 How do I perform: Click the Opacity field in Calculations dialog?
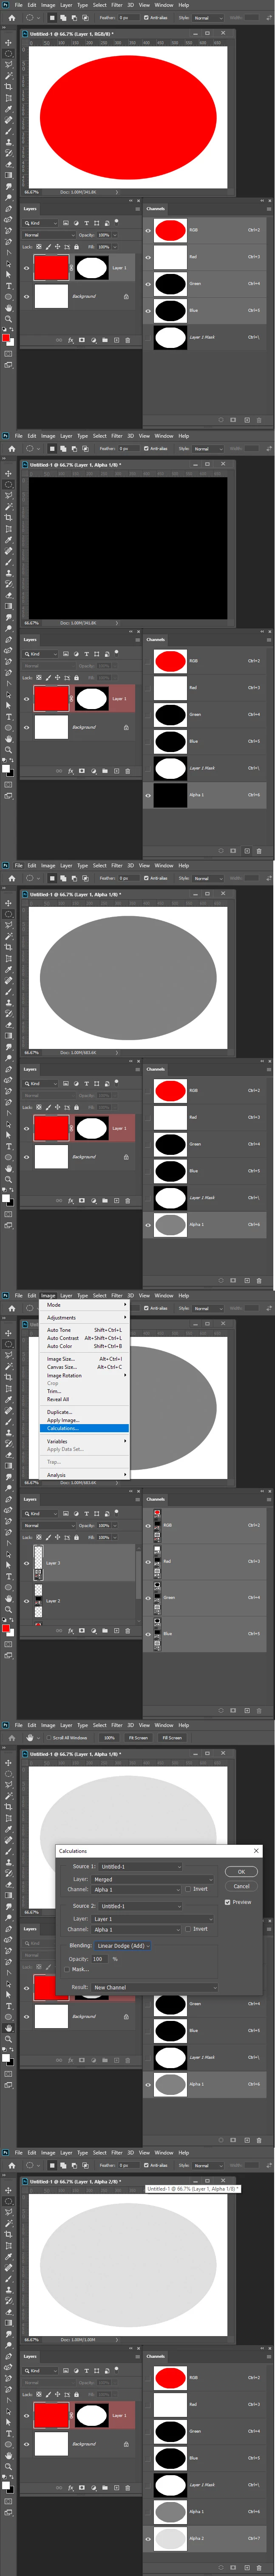pyautogui.click(x=98, y=1958)
